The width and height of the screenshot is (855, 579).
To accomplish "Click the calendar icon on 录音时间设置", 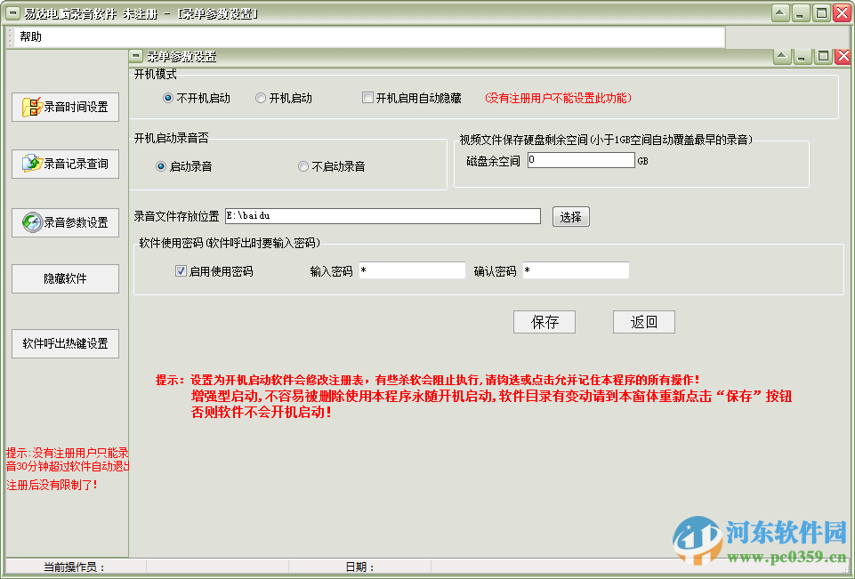I will pyautogui.click(x=32, y=107).
